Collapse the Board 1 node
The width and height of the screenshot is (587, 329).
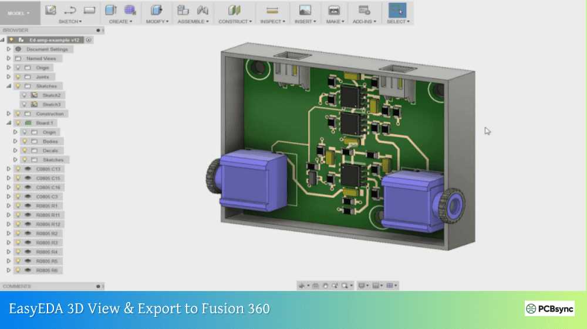coord(9,123)
